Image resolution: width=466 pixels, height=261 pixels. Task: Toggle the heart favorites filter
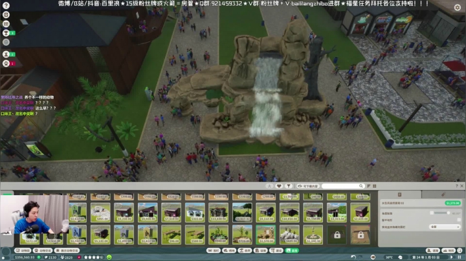279,186
